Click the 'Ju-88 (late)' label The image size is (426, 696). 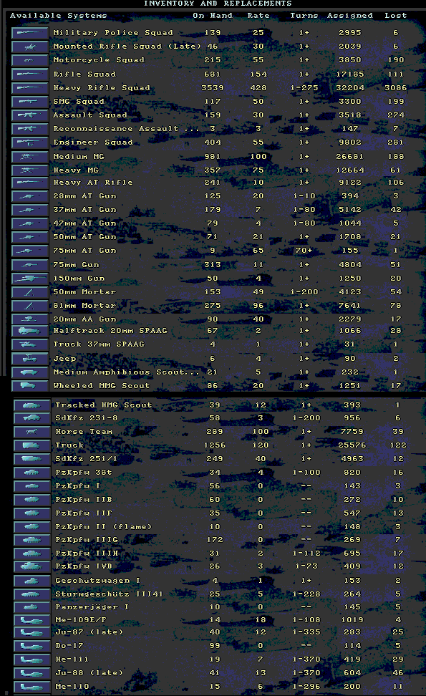(x=89, y=673)
